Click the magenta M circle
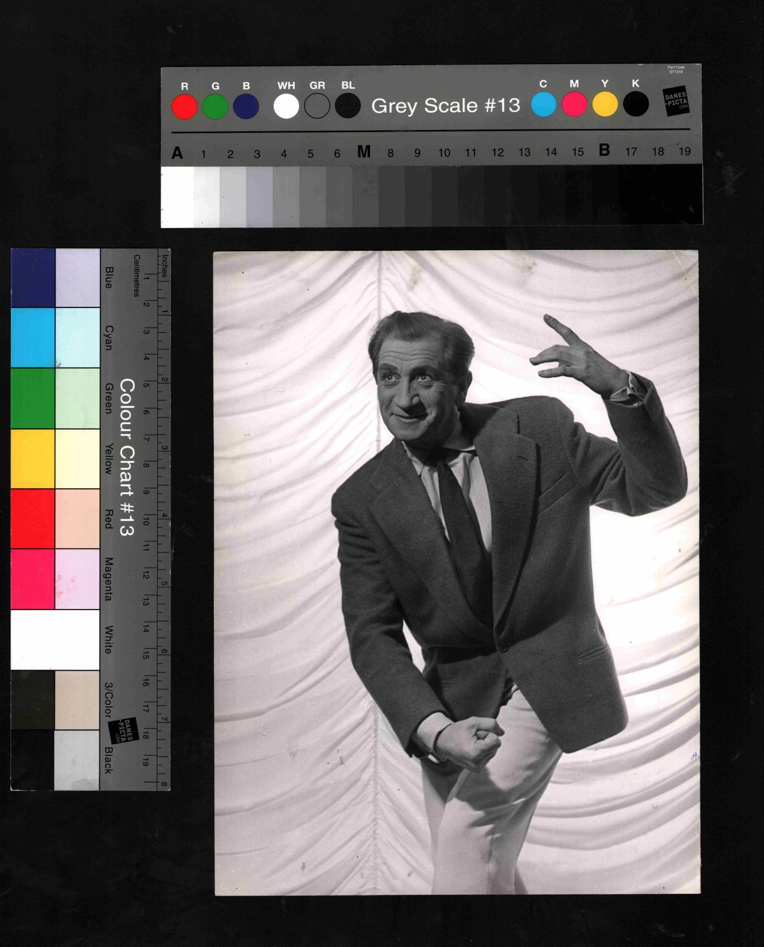This screenshot has width=764, height=947. [x=574, y=105]
